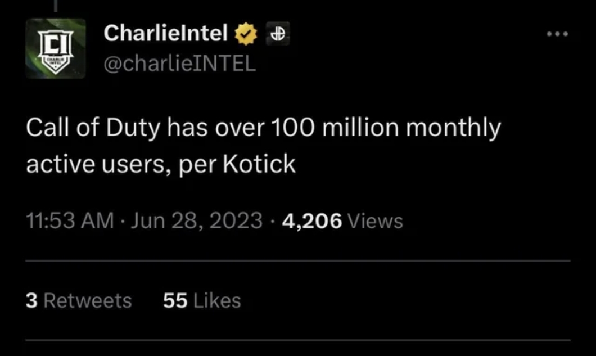The image size is (596, 356).
Task: Click the 11:53 AM timestamp
Action: 70,221
